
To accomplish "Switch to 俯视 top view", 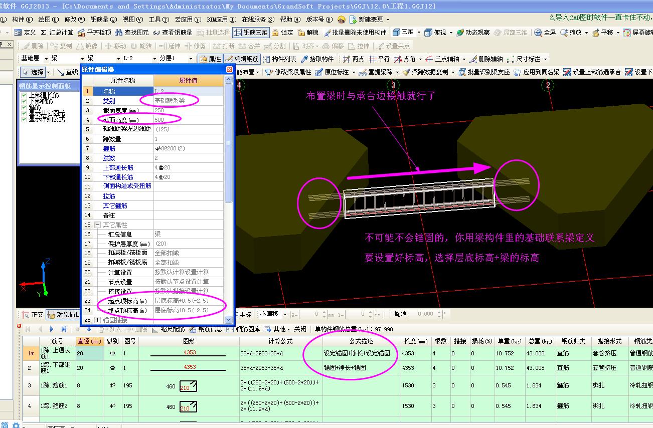I will [435, 32].
